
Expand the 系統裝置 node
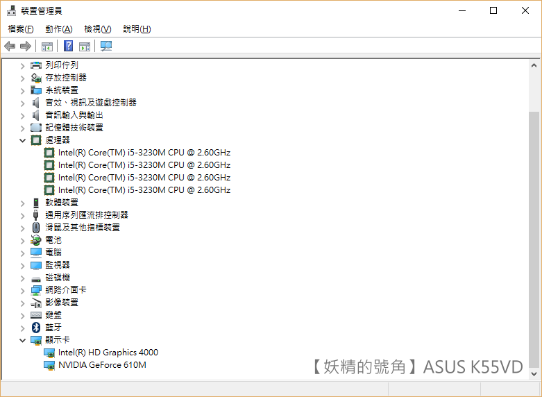pyautogui.click(x=22, y=91)
